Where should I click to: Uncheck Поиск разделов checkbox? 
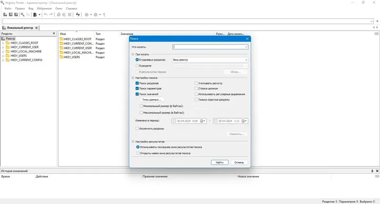point(137,83)
